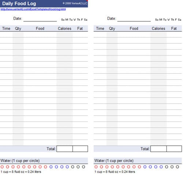The image size is (183, 175).
Task: Click the Qty column header on right log
Action: click(x=112, y=29)
